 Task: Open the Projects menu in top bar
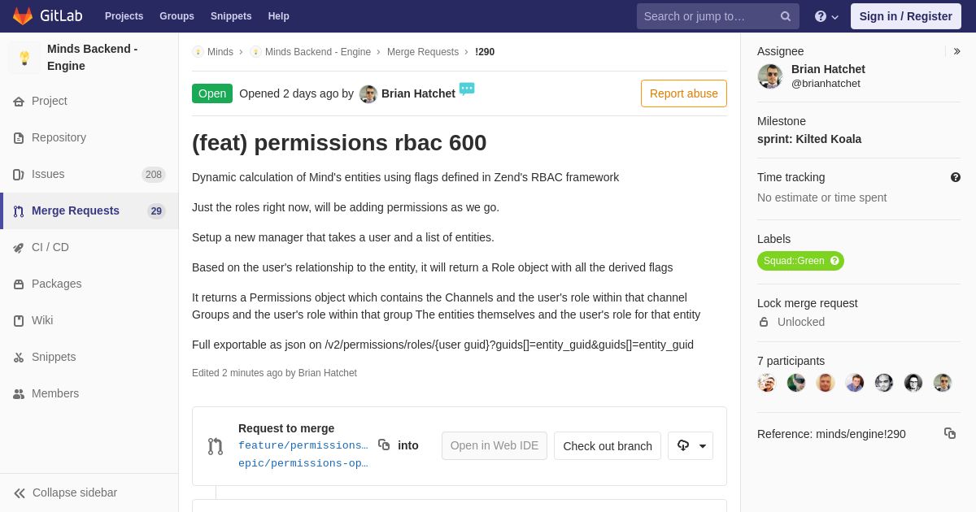coord(124,16)
